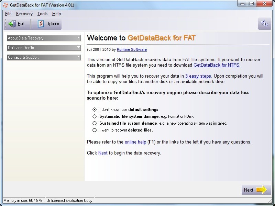Open the Recovery menu

click(x=24, y=14)
